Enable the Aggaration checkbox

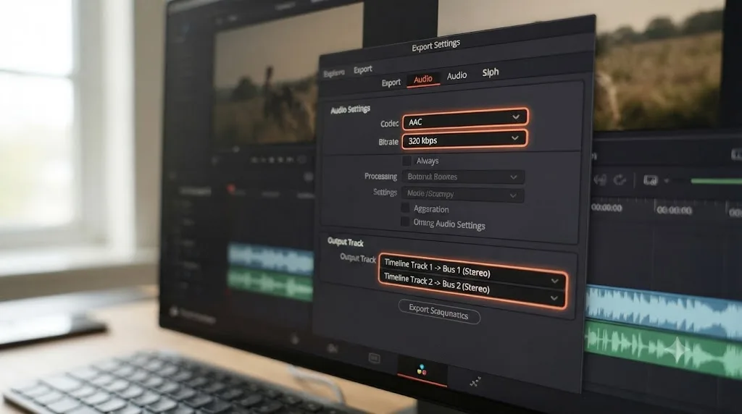point(405,208)
